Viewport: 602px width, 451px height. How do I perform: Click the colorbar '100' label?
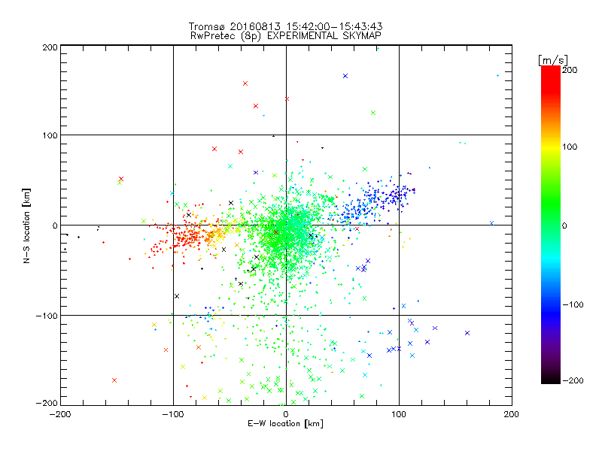point(570,147)
